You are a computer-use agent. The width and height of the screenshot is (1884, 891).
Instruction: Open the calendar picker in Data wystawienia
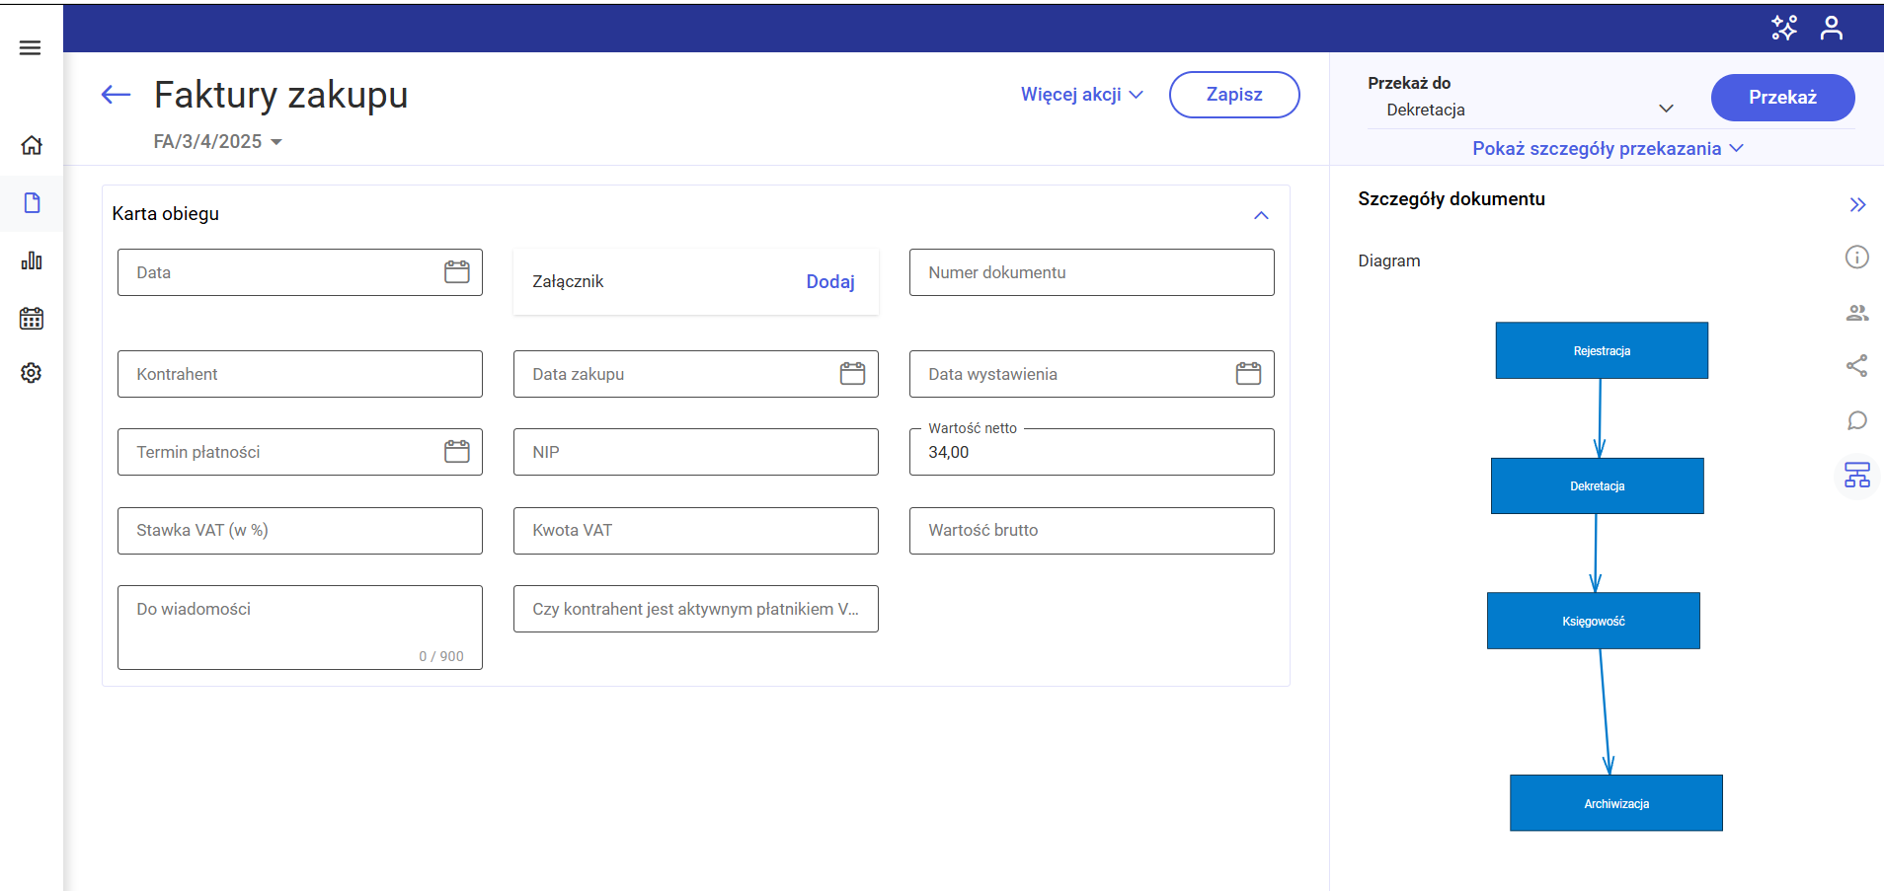(1249, 374)
